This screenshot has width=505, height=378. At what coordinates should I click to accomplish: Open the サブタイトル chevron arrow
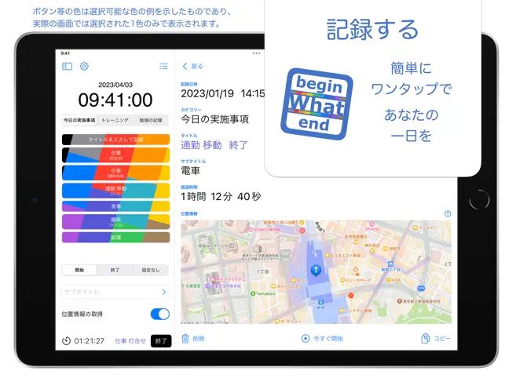coord(164,292)
